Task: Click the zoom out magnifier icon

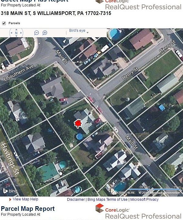Action: tap(36, 33)
